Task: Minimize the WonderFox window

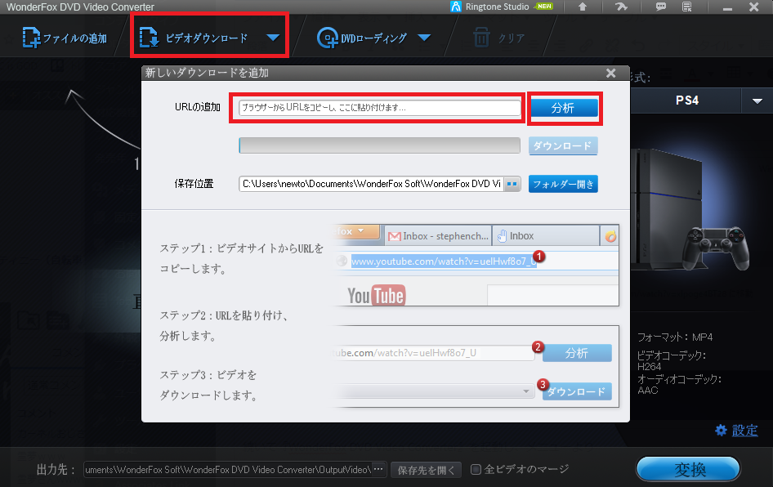Action: click(727, 7)
